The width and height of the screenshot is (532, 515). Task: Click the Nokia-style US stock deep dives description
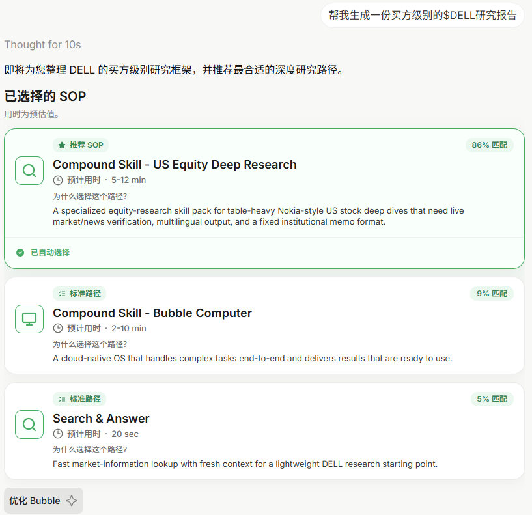tap(259, 216)
